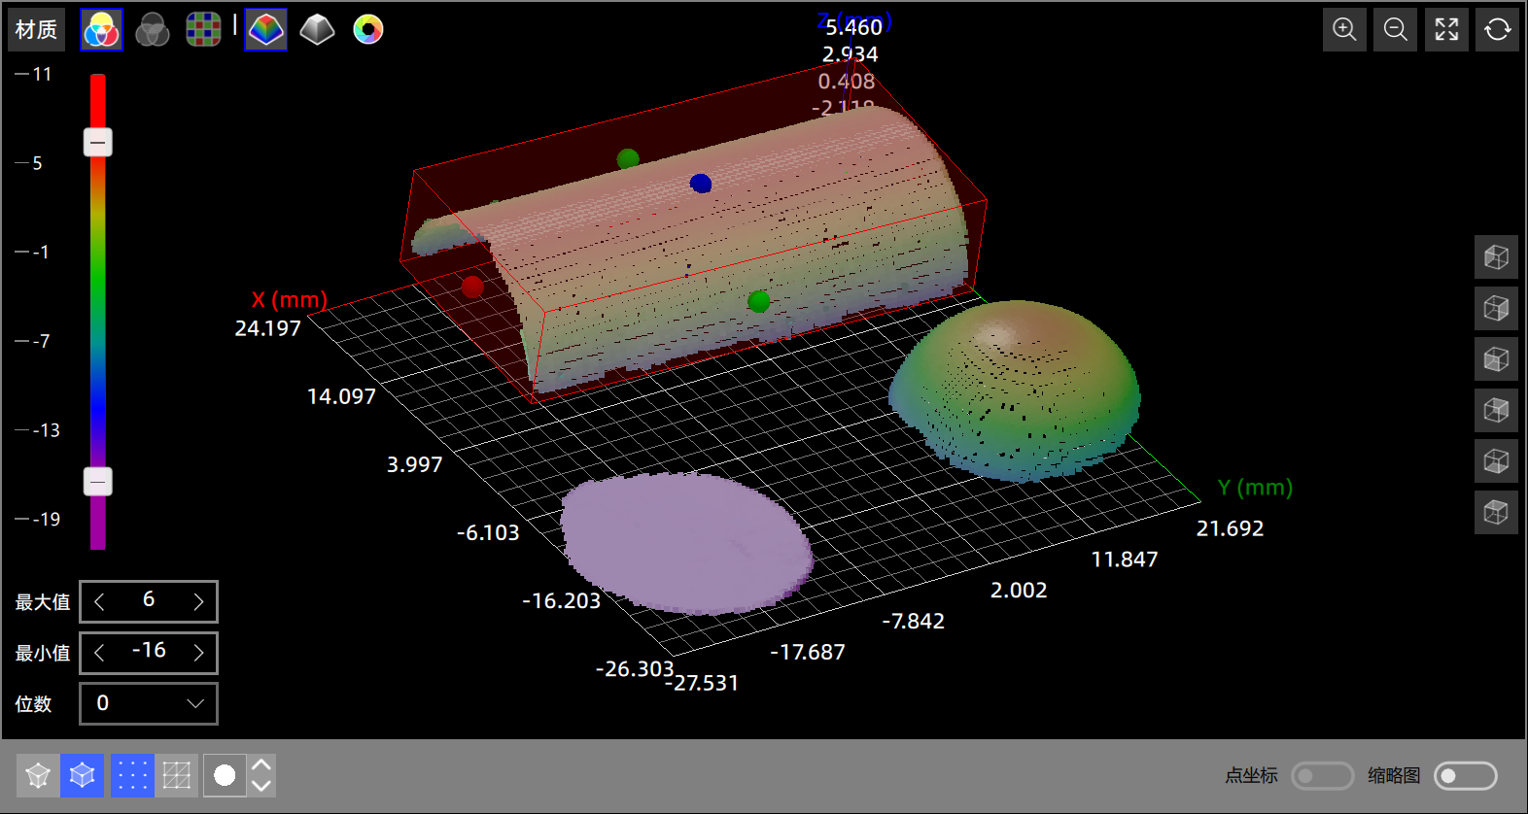
Task: Open the 位数 dropdown
Action: tap(149, 703)
